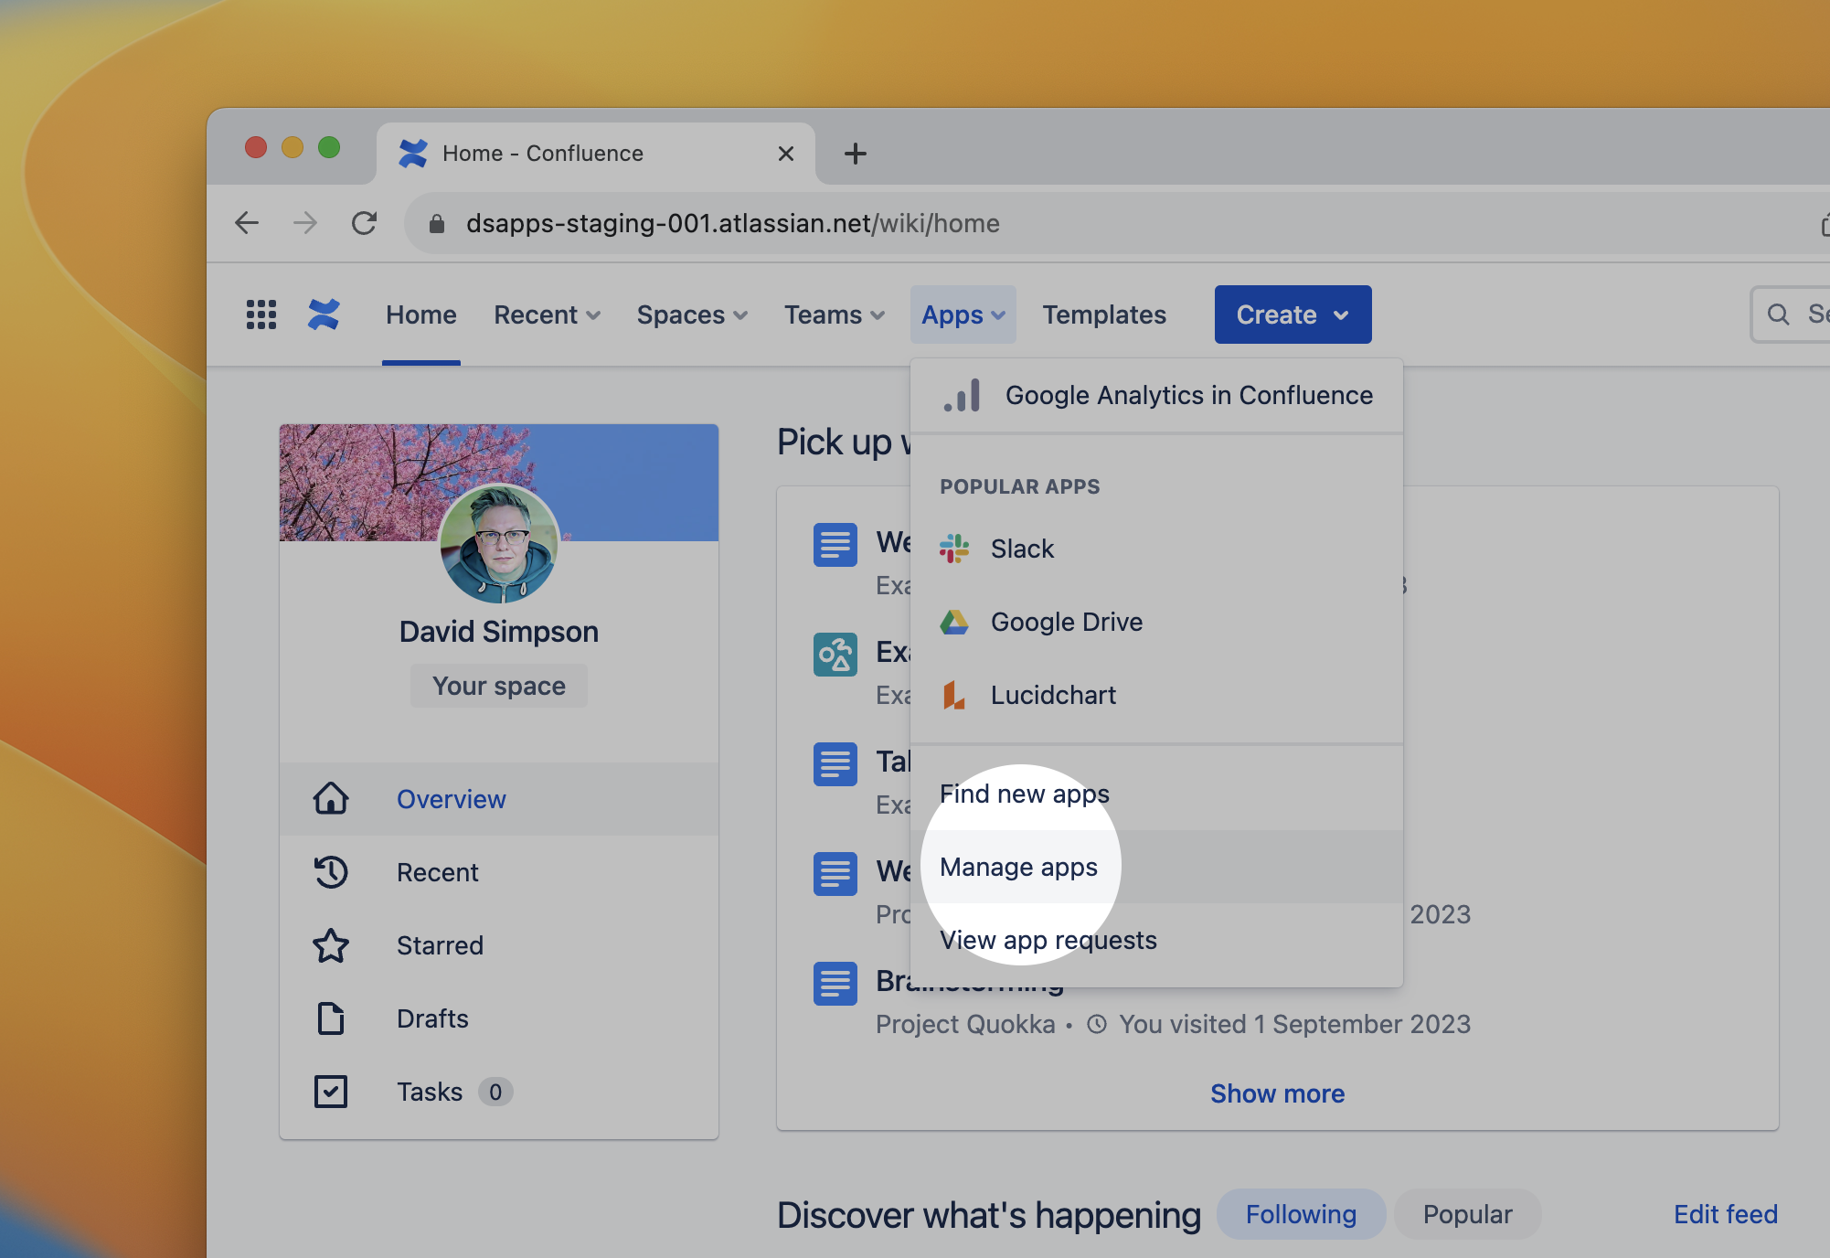Select Manage apps from the Apps menu
Viewport: 1830px width, 1258px height.
click(x=1018, y=867)
